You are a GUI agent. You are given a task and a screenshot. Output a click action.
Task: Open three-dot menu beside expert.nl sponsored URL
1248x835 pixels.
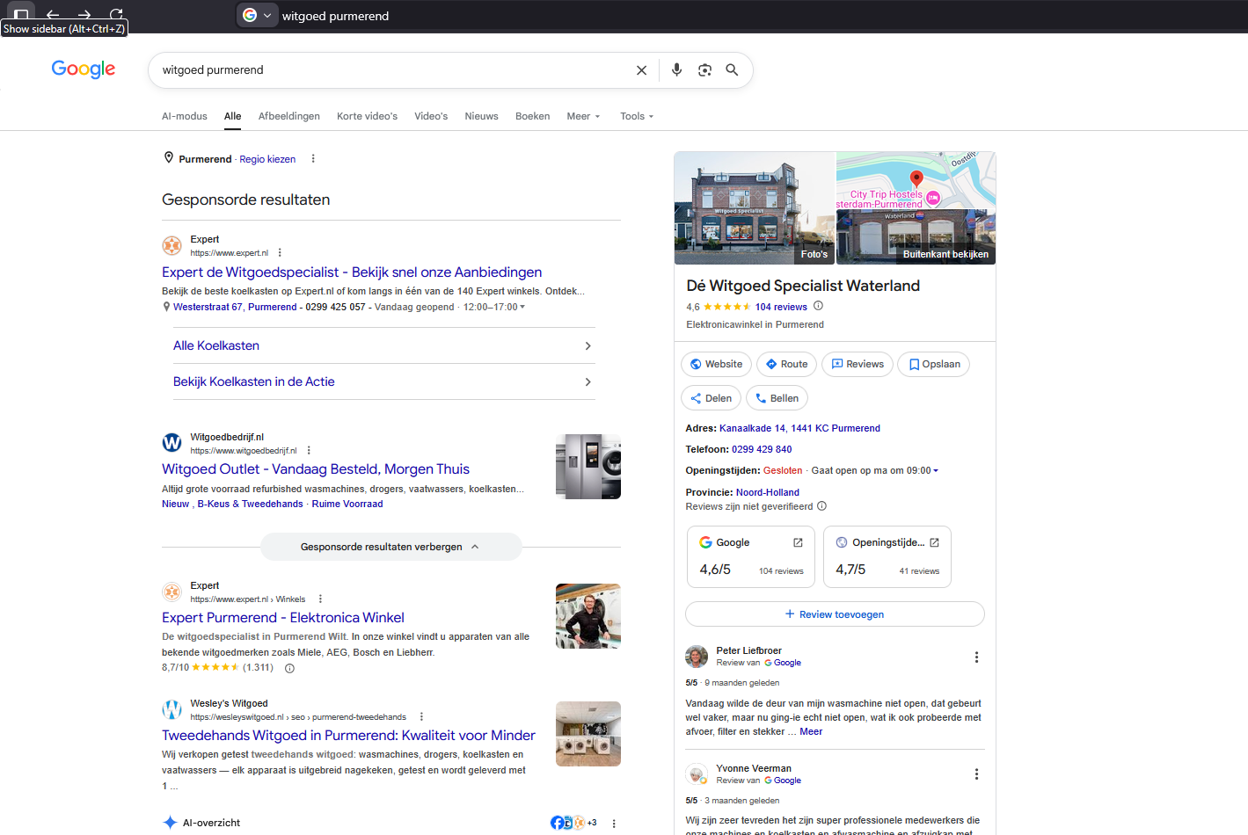tap(280, 253)
